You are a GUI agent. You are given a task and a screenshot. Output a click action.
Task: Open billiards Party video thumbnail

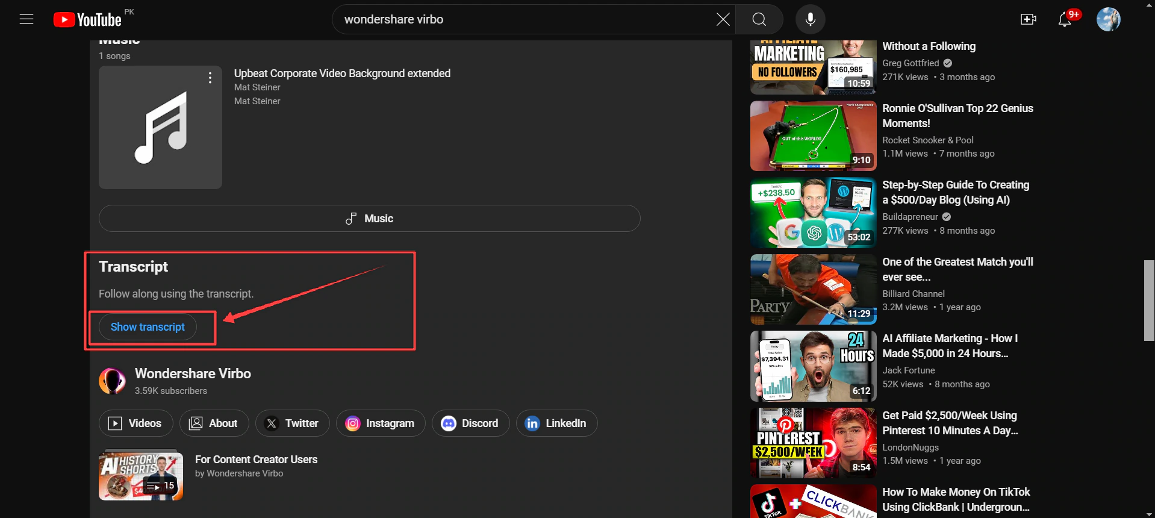[x=813, y=289]
